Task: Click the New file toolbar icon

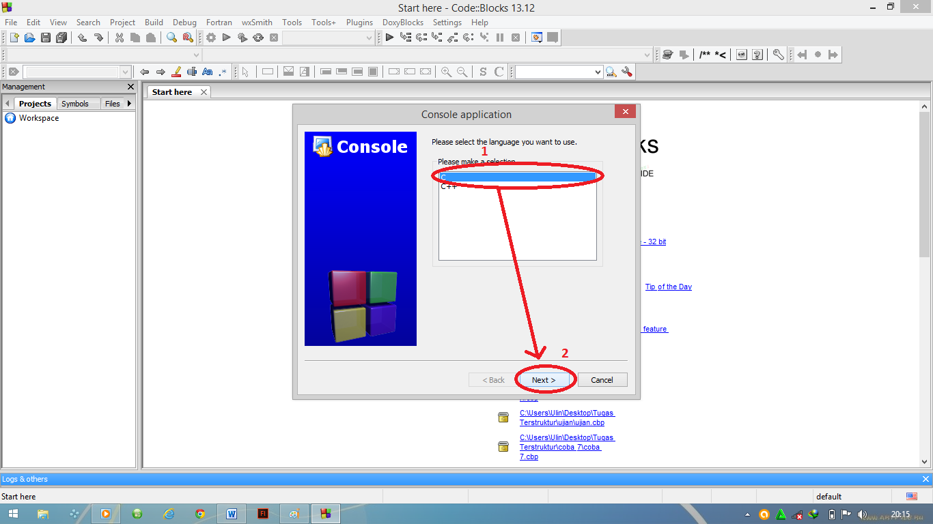Action: click(14, 38)
